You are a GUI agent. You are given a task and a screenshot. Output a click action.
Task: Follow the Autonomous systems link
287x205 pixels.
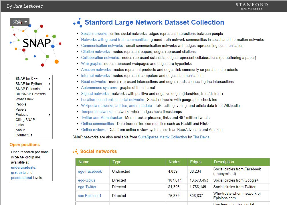pos(99,87)
